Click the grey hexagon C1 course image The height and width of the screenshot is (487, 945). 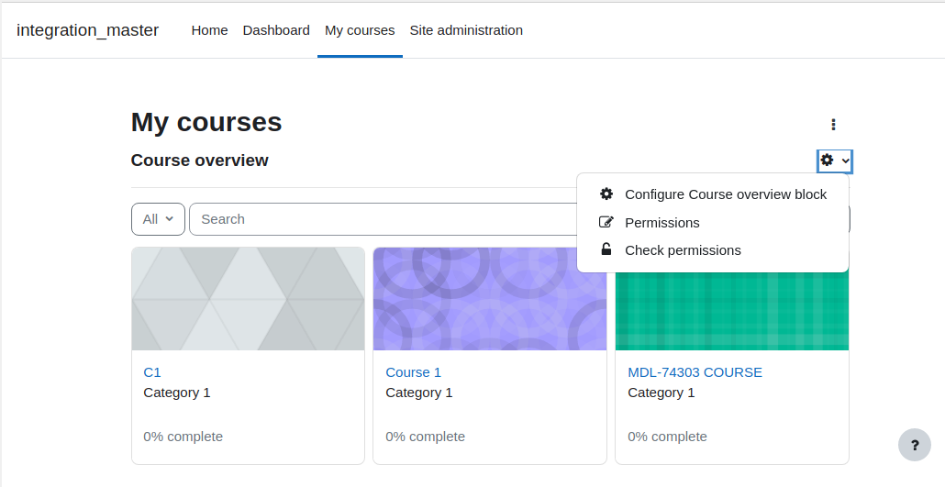point(249,299)
